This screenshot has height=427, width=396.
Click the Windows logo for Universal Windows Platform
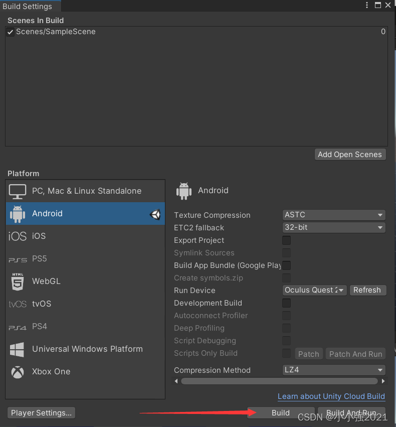pos(17,349)
